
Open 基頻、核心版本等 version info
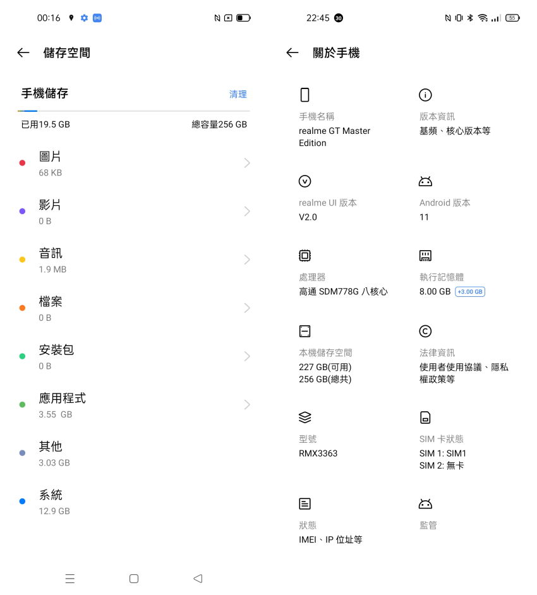tap(455, 131)
